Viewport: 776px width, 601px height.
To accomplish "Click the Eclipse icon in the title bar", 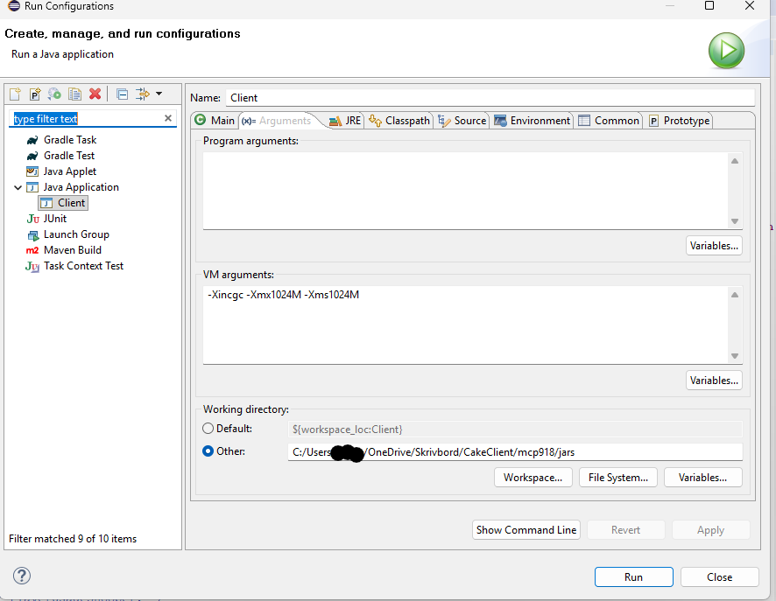I will tap(14, 6).
